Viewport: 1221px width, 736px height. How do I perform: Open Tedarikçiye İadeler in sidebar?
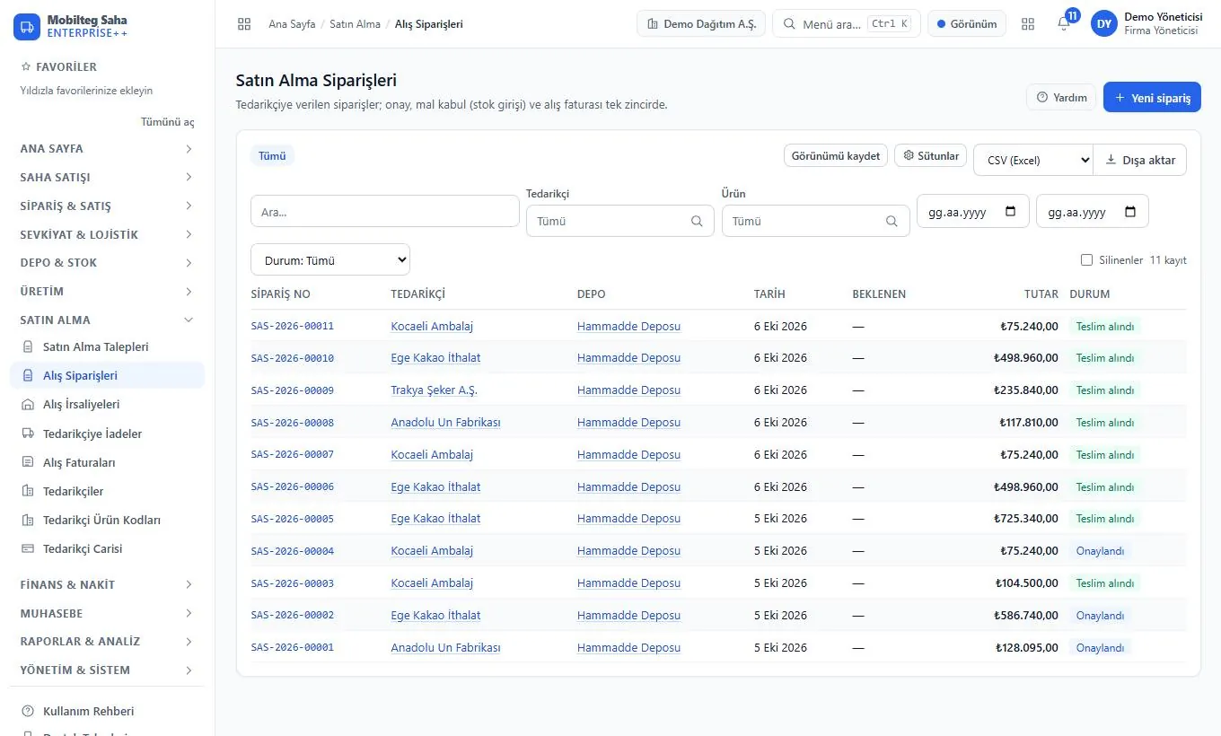(107, 434)
